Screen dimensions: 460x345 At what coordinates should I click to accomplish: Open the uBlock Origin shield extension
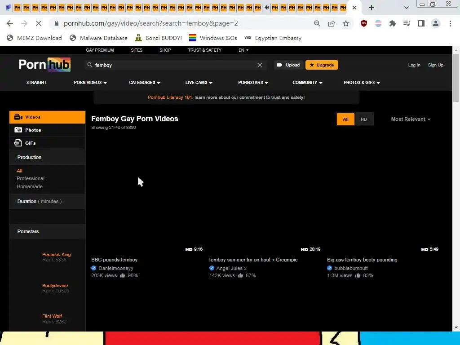tap(364, 23)
